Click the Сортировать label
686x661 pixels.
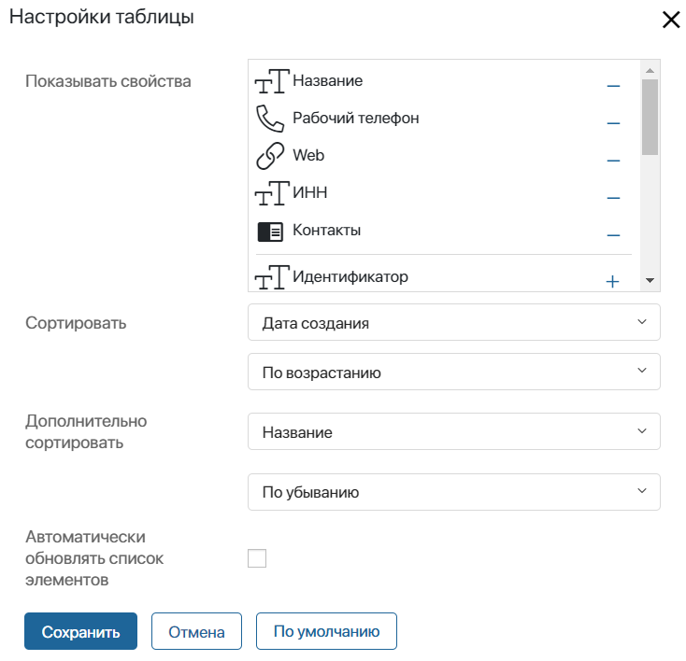coord(76,323)
